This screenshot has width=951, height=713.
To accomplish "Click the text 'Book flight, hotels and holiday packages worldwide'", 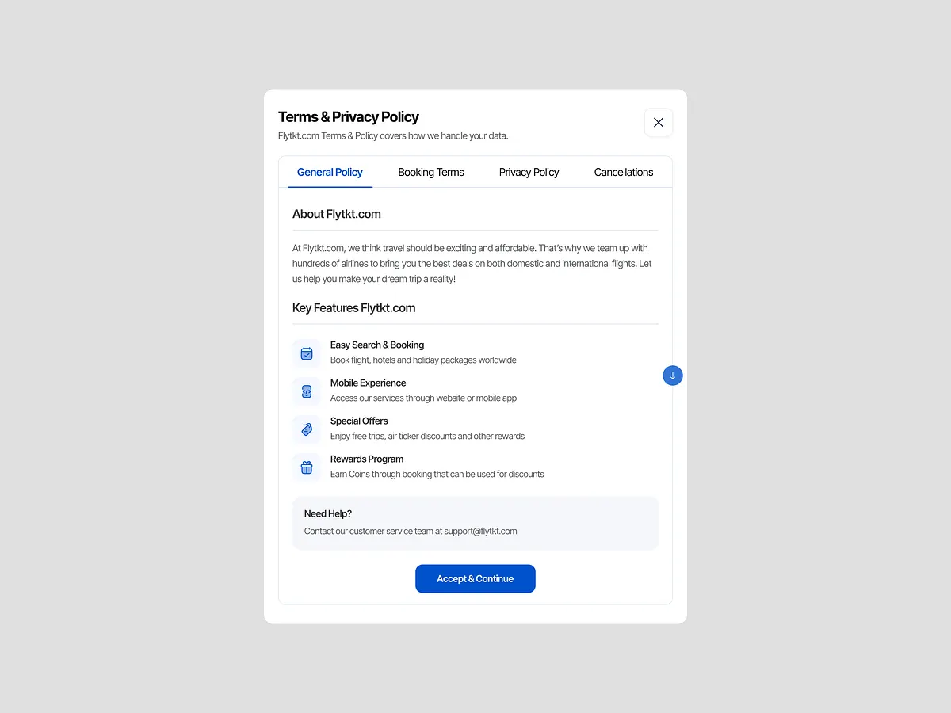I will 423,360.
